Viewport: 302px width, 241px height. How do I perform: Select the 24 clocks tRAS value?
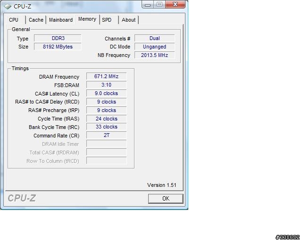tap(106, 119)
